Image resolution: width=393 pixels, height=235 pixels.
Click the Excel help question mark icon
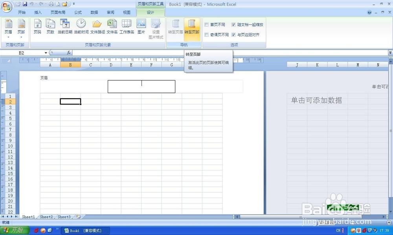[369, 12]
